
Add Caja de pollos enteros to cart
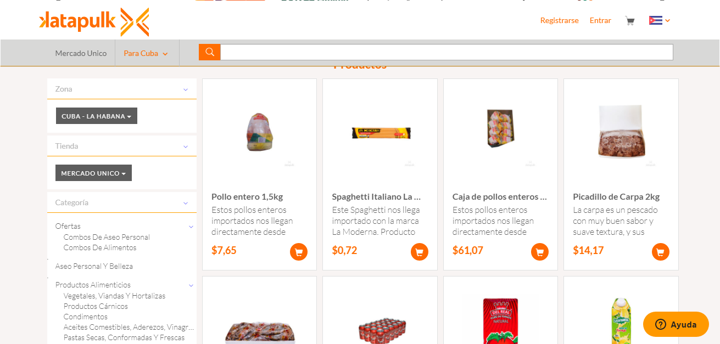(540, 252)
